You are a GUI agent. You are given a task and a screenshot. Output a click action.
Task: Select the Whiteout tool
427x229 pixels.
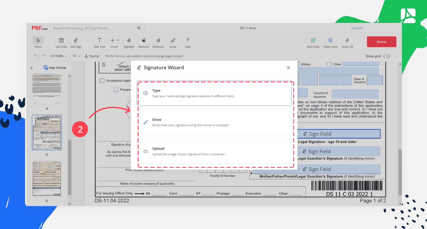pyautogui.click(x=158, y=40)
